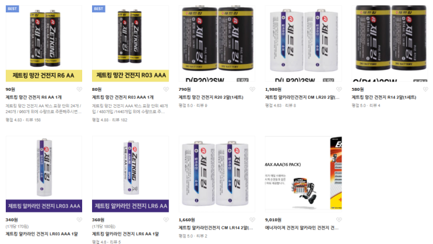Open 제트킹 알카라인 건전지 LR03 AAA 1알 title
This screenshot has width=433, height=244.
[42, 234]
